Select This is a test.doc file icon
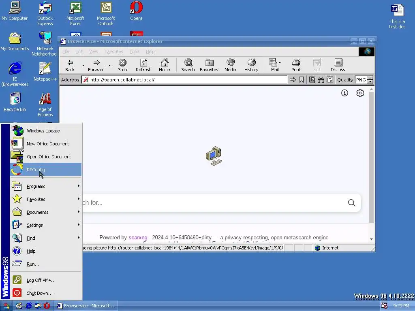Viewport: 415px width, 311px height. pyautogui.click(x=397, y=16)
